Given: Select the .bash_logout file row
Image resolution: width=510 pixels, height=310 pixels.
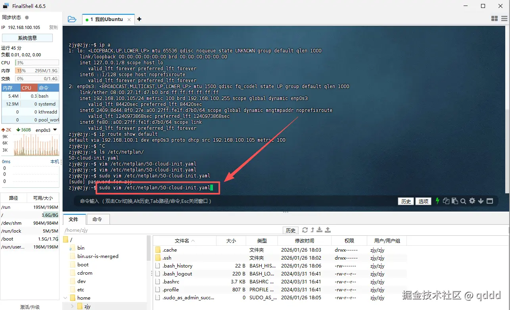Looking at the screenshot, I should [x=279, y=274].
